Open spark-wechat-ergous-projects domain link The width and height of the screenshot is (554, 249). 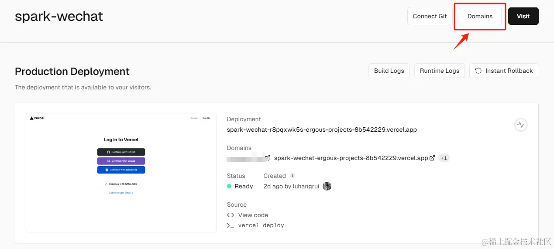coord(351,158)
